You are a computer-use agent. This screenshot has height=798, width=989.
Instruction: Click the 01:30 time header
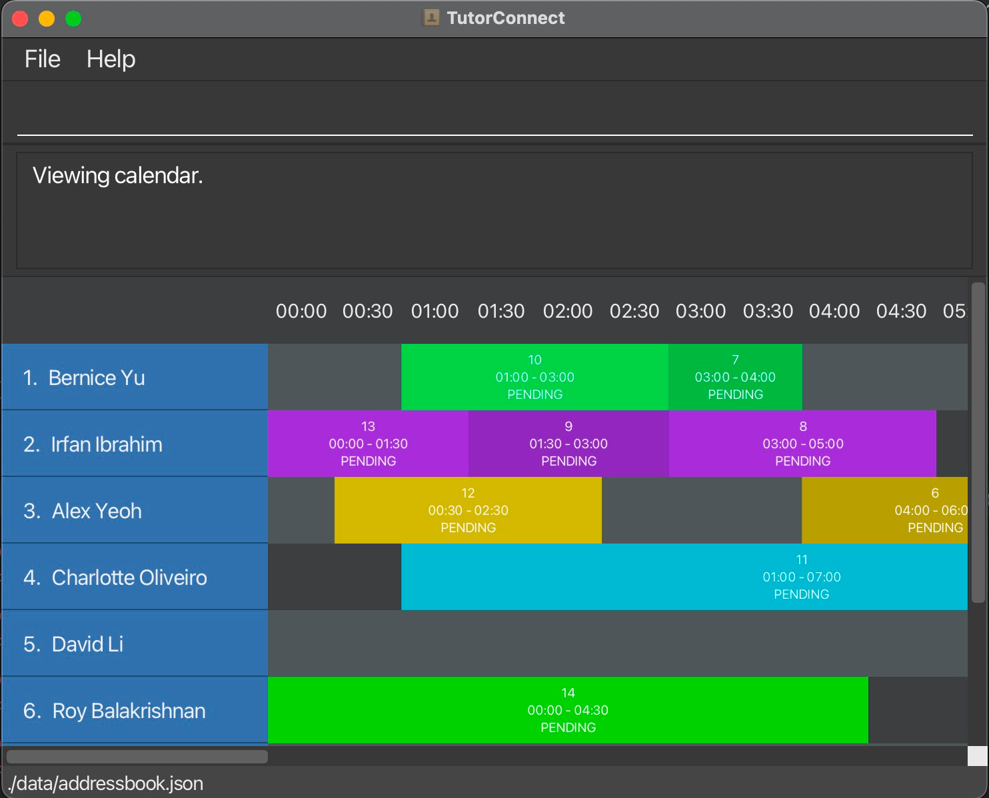click(x=501, y=311)
